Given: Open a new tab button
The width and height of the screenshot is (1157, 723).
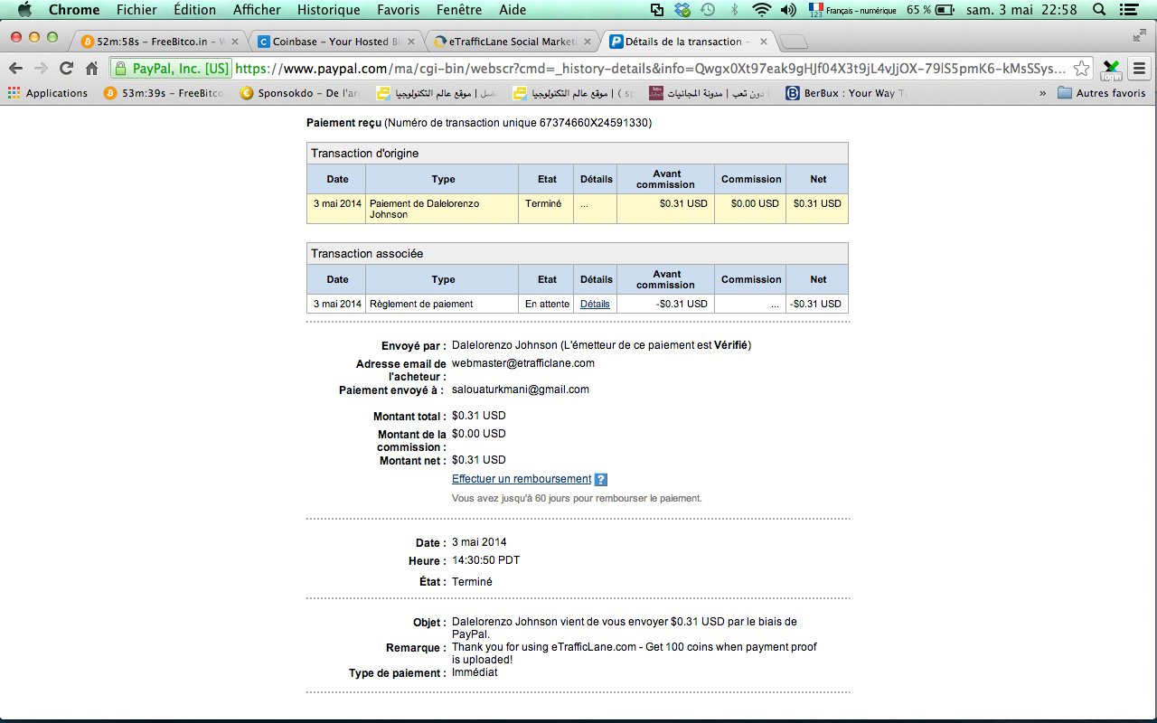Looking at the screenshot, I should [793, 42].
